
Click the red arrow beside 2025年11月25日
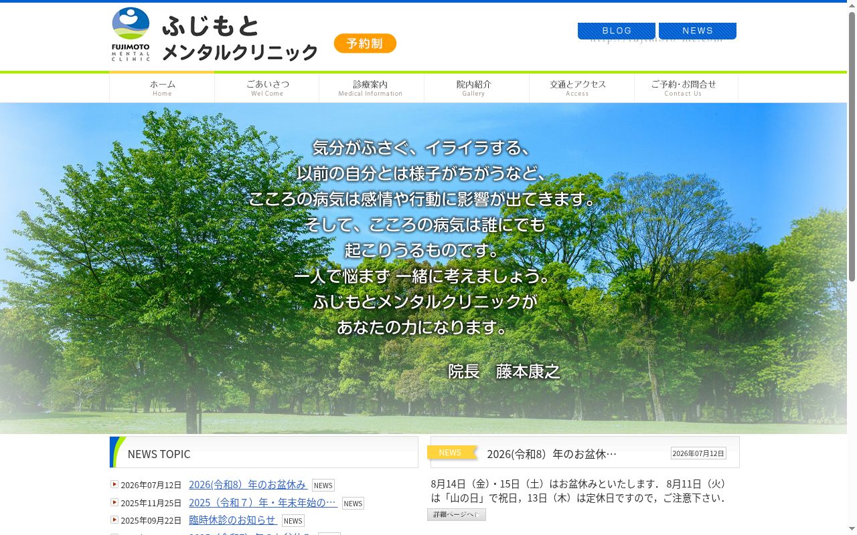coord(114,502)
